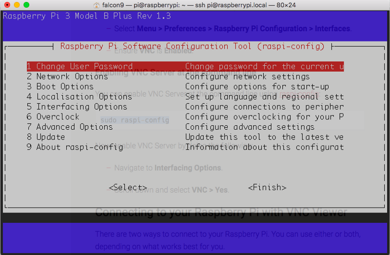Viewport: 390px width, 255px height.
Task: Select the Overclock entry
Action: pyautogui.click(x=53, y=117)
